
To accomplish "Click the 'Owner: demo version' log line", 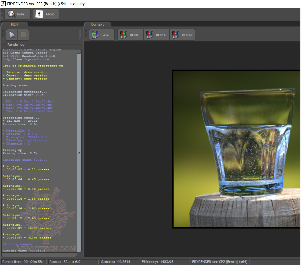I will (25, 76).
